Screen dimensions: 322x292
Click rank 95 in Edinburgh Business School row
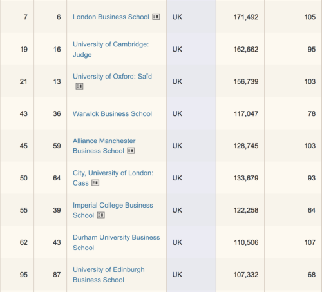click(24, 275)
